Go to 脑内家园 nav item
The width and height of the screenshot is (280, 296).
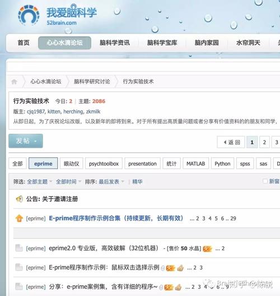click(207, 43)
